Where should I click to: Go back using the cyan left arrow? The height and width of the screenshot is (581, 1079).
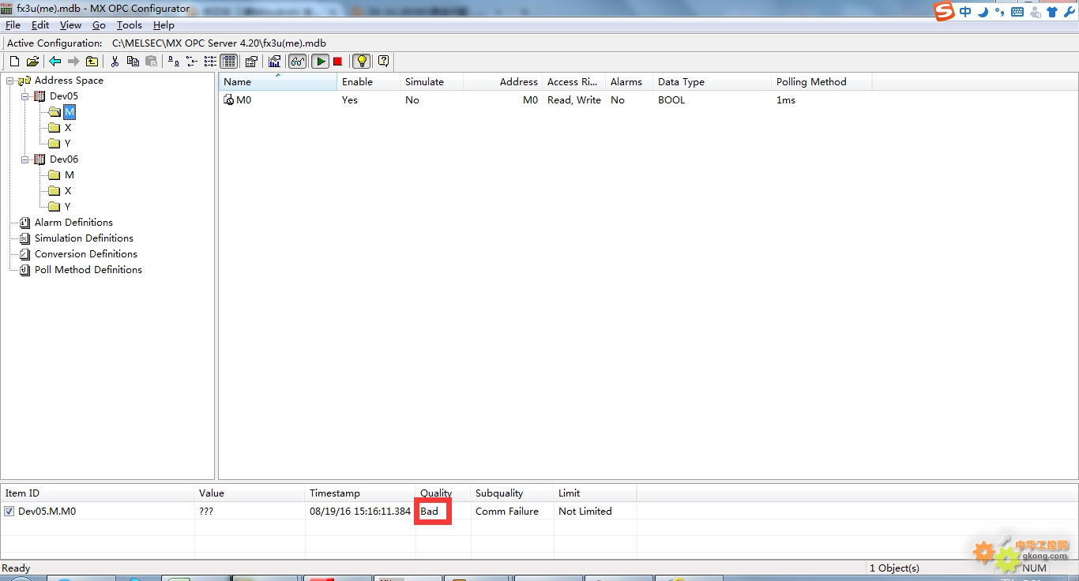(x=55, y=62)
